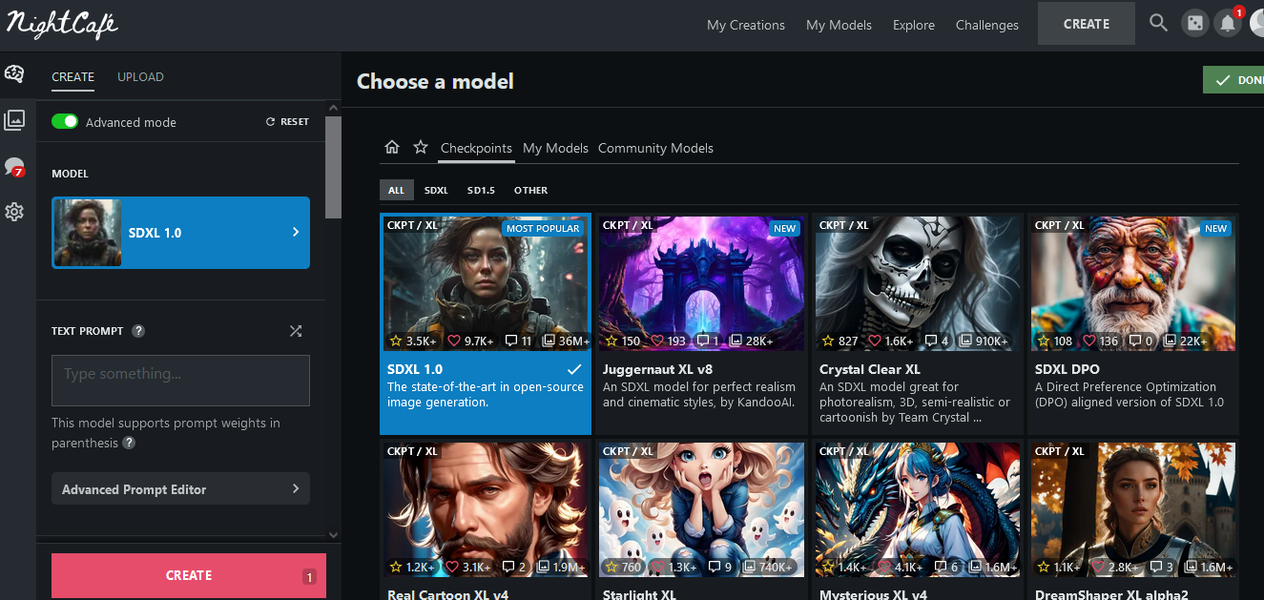Select the Real Cartoon XL model thumbnail
1264x600 pixels.
click(x=486, y=509)
